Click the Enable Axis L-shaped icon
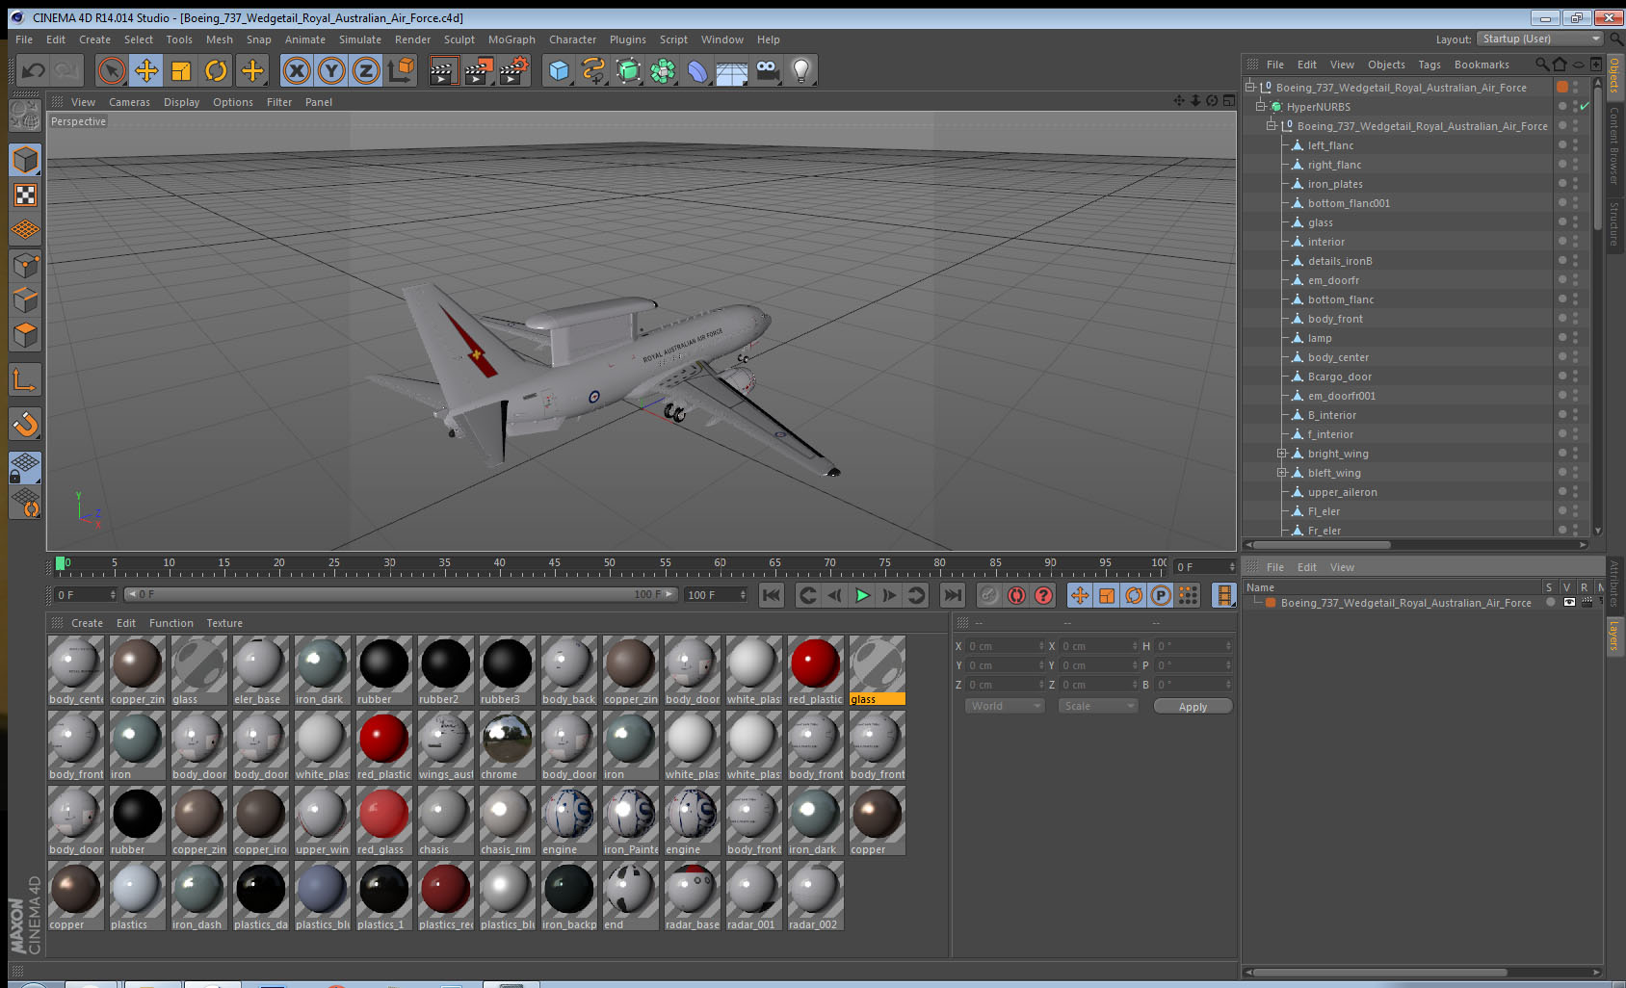 [25, 380]
